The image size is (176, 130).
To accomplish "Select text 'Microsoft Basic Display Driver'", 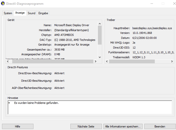I will tap(72, 25).
